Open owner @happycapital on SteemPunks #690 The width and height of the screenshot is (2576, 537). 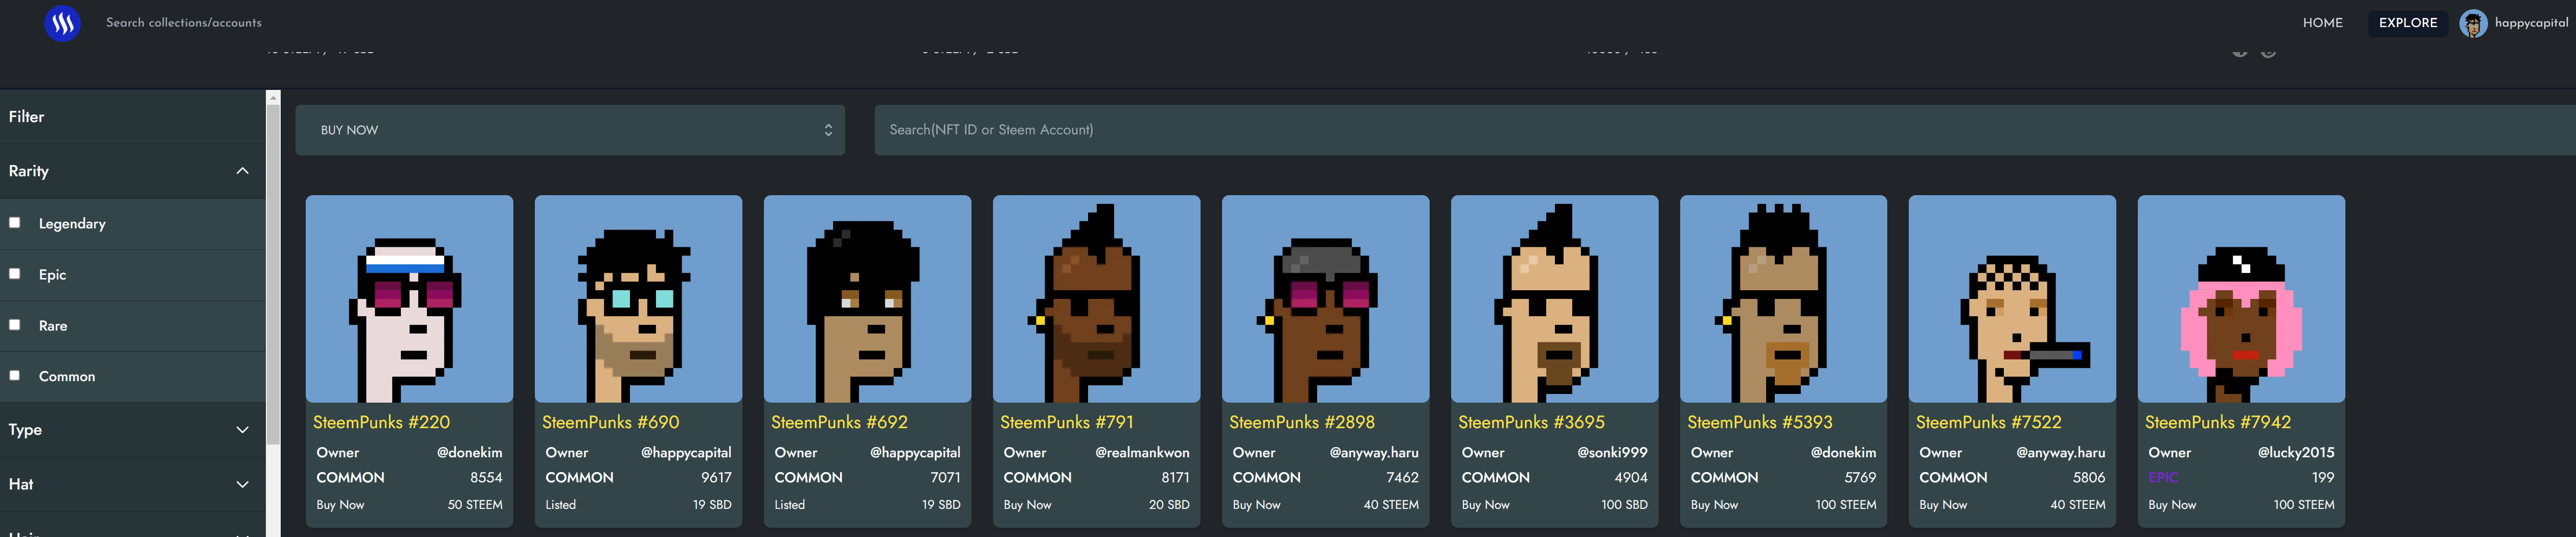pyautogui.click(x=686, y=453)
